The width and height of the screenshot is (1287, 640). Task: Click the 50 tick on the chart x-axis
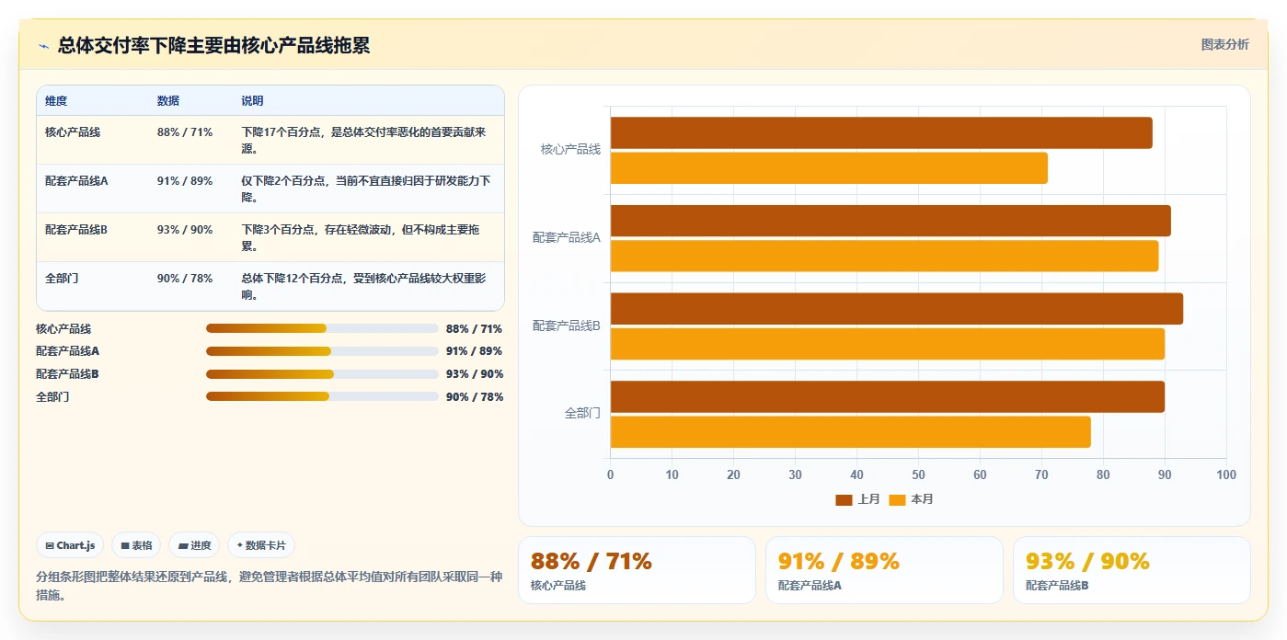[x=918, y=474]
